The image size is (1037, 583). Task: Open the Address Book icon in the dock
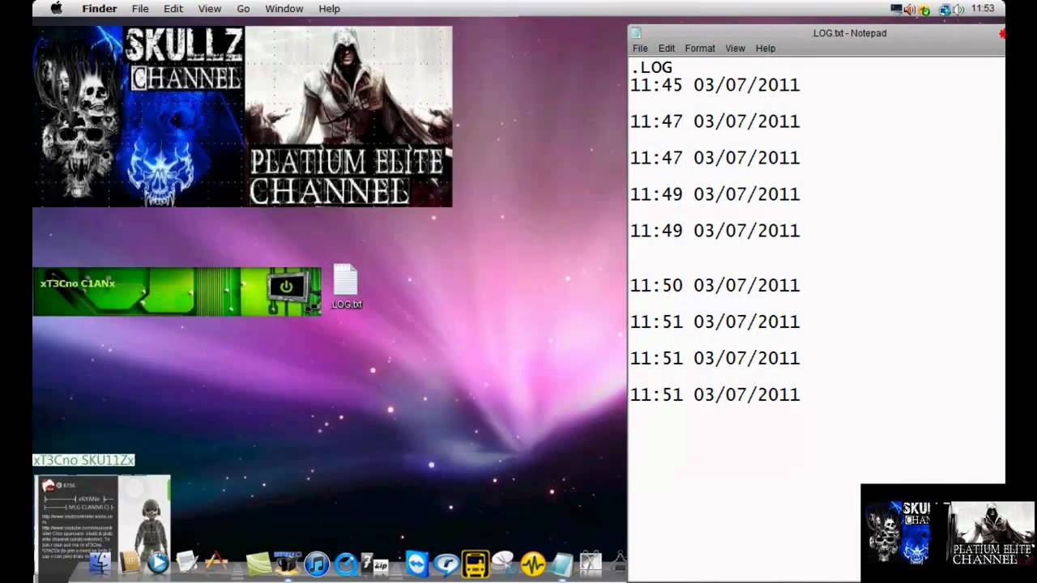point(130,562)
